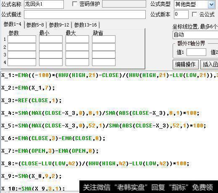Click the line X_7:=EMA(OPEN,3)-EMA(OPEN,8);
This screenshot has width=218, height=193.
[x=50, y=151]
